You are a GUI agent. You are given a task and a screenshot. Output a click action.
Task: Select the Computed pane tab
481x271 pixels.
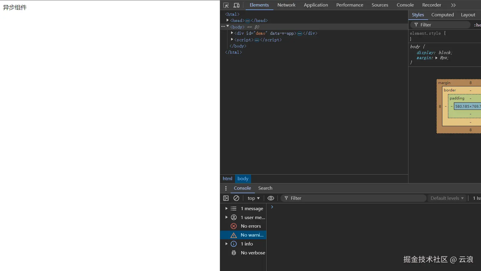[x=443, y=15]
